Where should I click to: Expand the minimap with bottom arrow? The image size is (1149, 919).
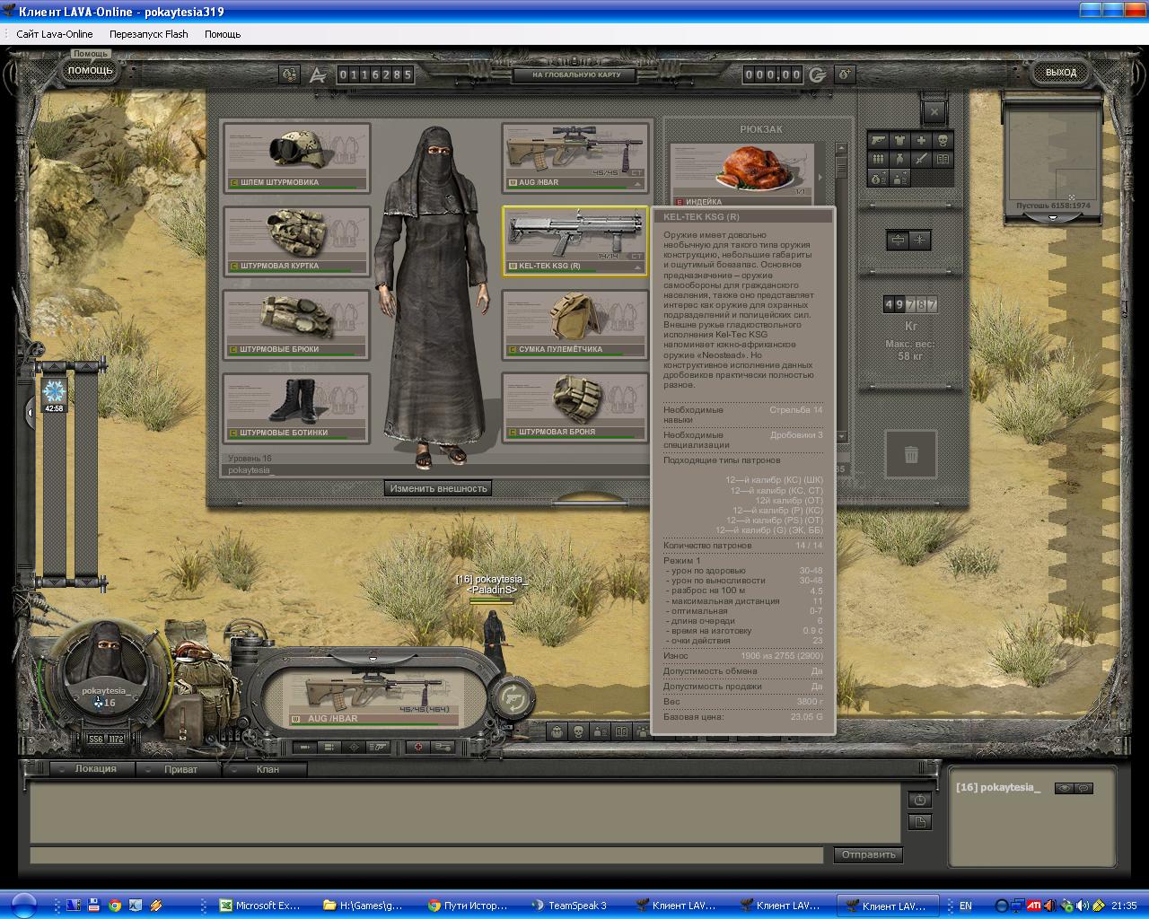point(1052,217)
